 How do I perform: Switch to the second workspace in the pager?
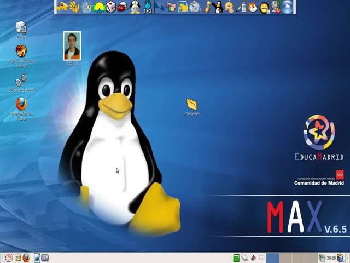click(x=285, y=258)
